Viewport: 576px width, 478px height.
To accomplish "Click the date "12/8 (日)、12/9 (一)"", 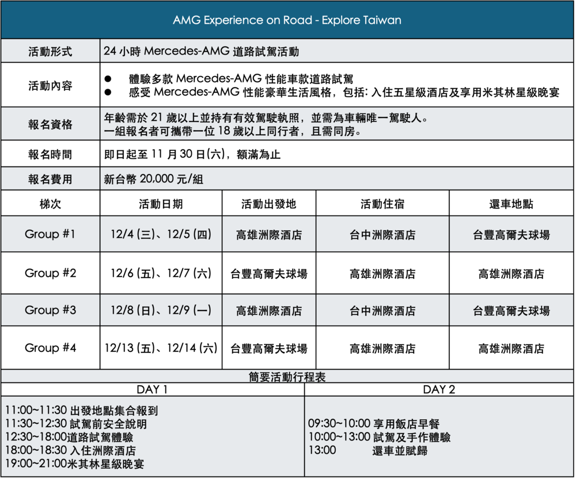I will (161, 310).
